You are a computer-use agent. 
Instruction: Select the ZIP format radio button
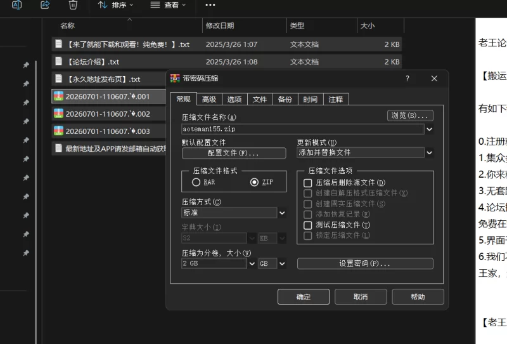click(254, 182)
